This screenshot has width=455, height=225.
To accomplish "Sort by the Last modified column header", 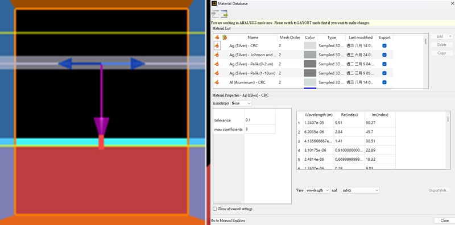I will (x=361, y=37).
